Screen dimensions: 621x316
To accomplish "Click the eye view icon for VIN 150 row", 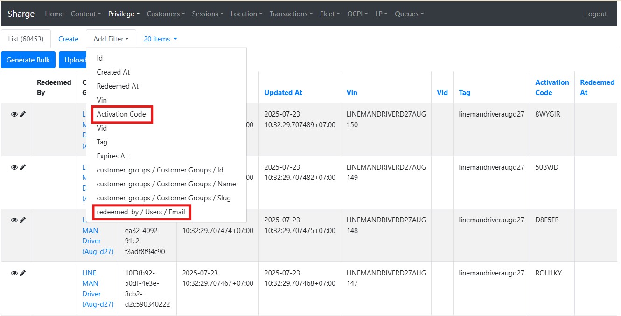I will pos(14,114).
